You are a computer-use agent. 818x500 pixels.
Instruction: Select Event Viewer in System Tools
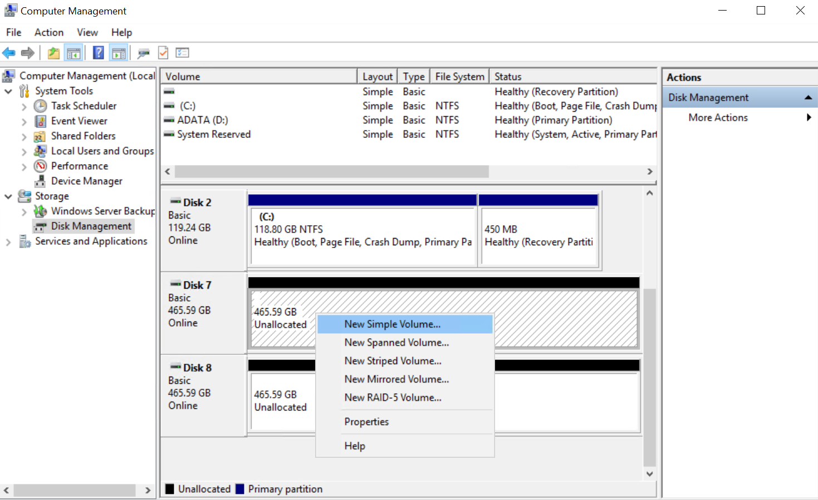click(x=79, y=121)
